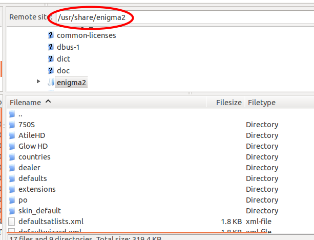Click the doc question mark icon
Image resolution: width=314 pixels, height=240 pixels.
point(51,71)
